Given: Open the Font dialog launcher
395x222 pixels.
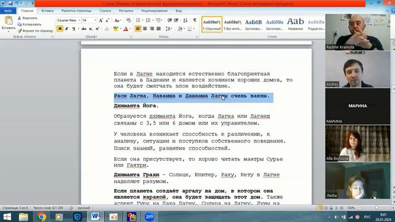Looking at the screenshot, I should (130, 37).
